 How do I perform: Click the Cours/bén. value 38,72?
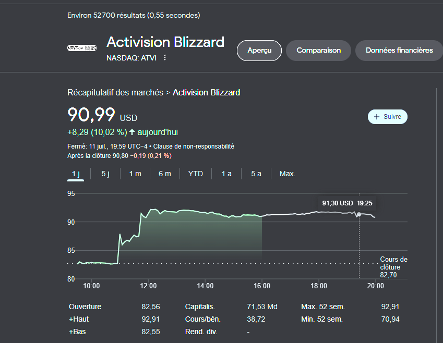coord(256,320)
